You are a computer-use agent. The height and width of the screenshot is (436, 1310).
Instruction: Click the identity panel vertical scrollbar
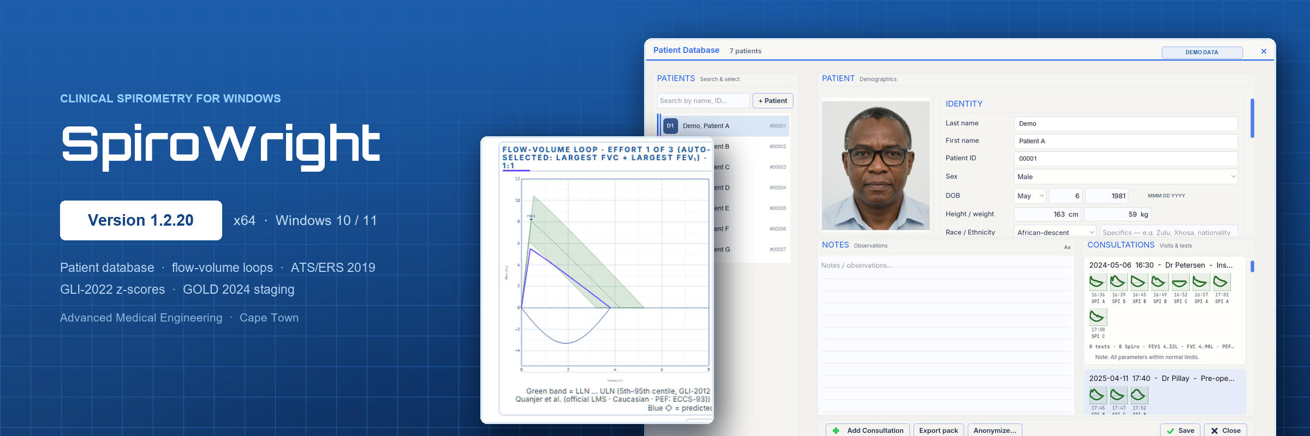[x=1252, y=118]
